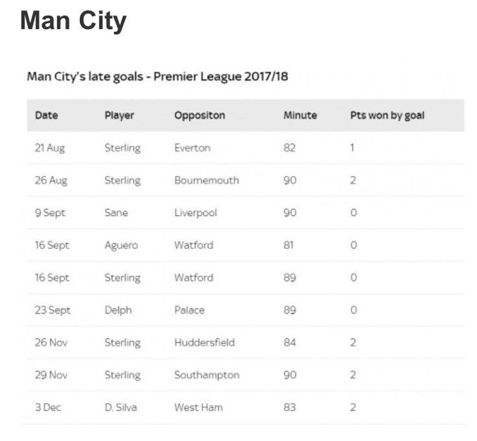Select the 3 Dec date cell
This screenshot has width=477, height=441.
[48, 407]
